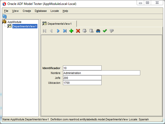Viewport: 165px width, 124px height.
Task: Click the Definition path in status bar
Action: pos(89,119)
